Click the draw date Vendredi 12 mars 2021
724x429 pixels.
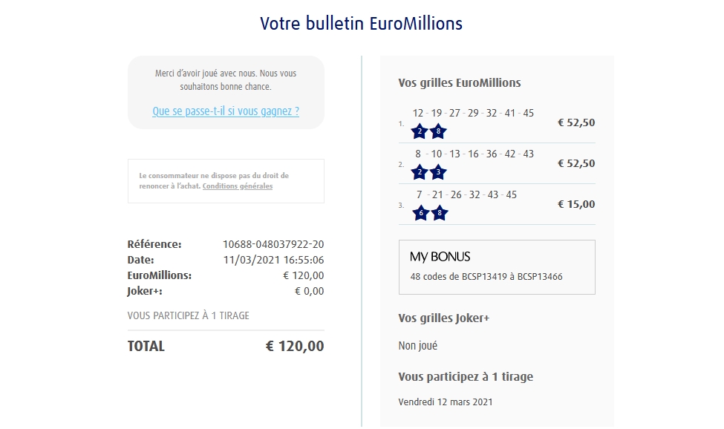[x=446, y=402]
